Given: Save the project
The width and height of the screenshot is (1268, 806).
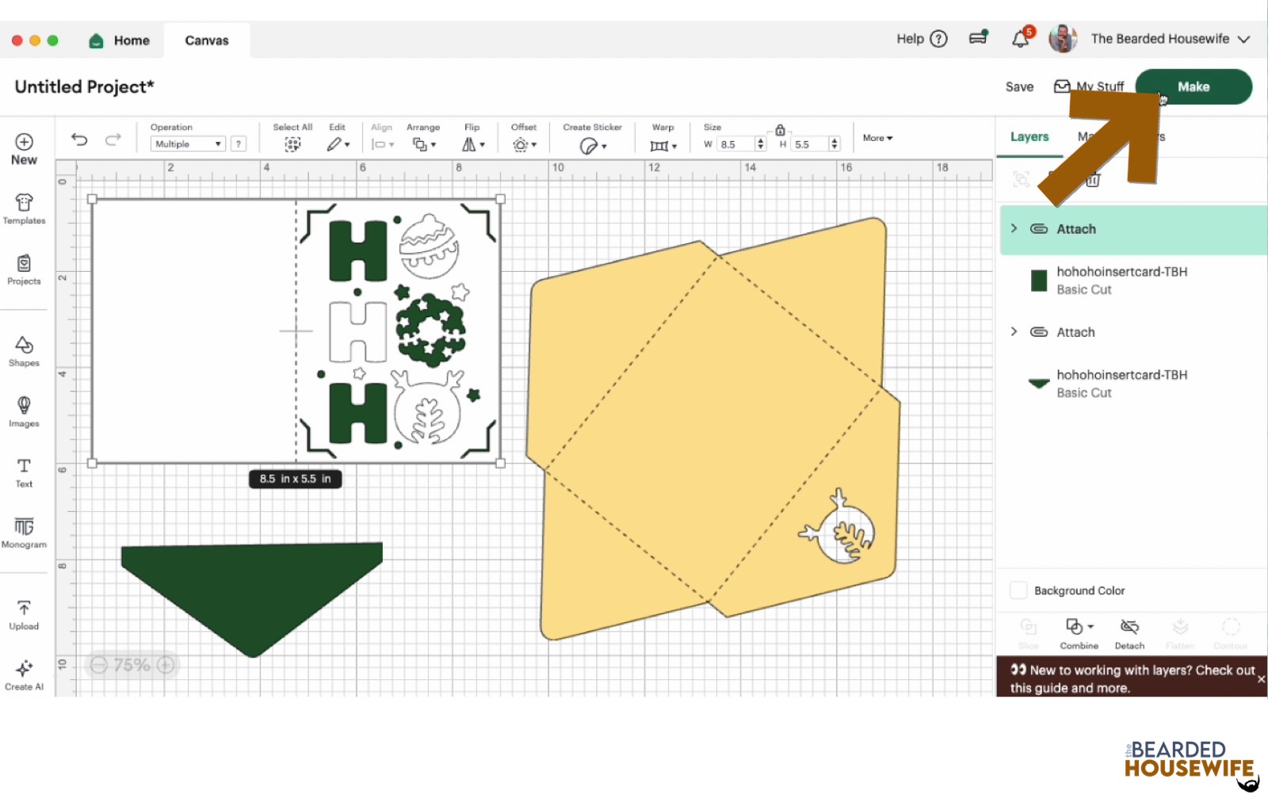Looking at the screenshot, I should 1019,87.
